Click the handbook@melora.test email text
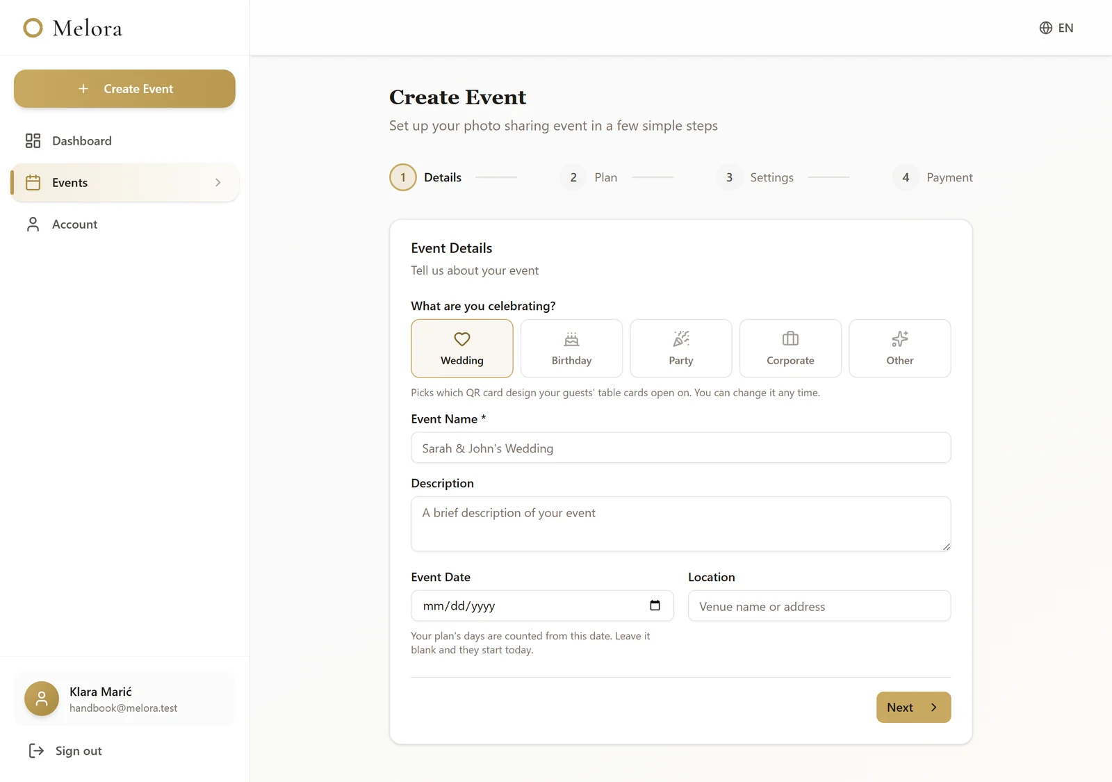 pos(123,708)
